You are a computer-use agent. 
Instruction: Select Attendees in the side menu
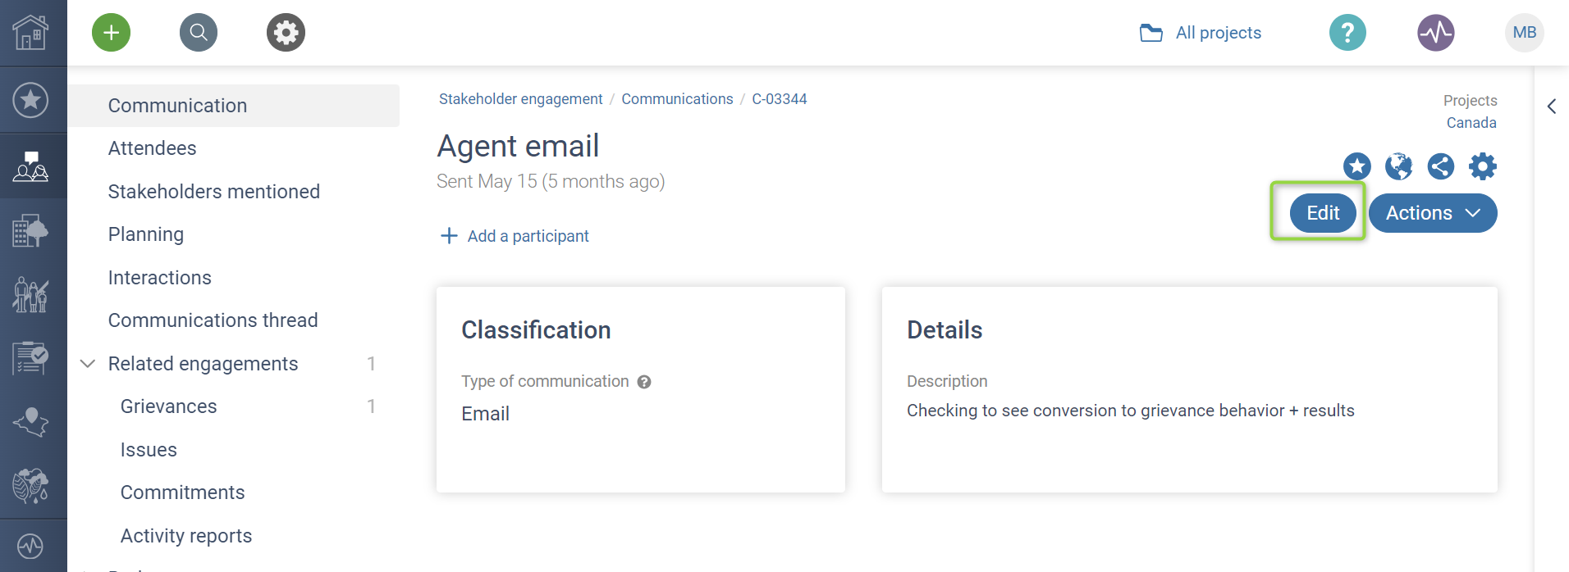point(153,148)
